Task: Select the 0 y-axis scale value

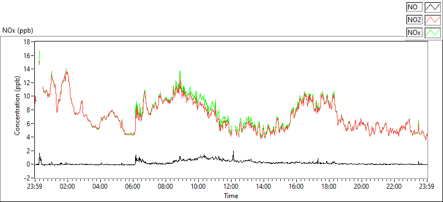Action: [x=29, y=164]
